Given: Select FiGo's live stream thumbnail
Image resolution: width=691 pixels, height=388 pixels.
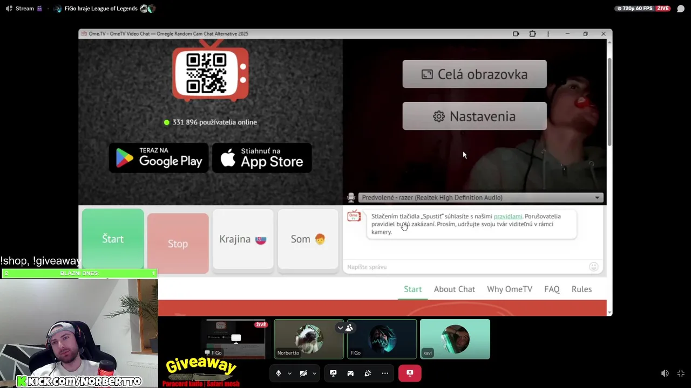Looking at the screenshot, I should pos(235,339).
